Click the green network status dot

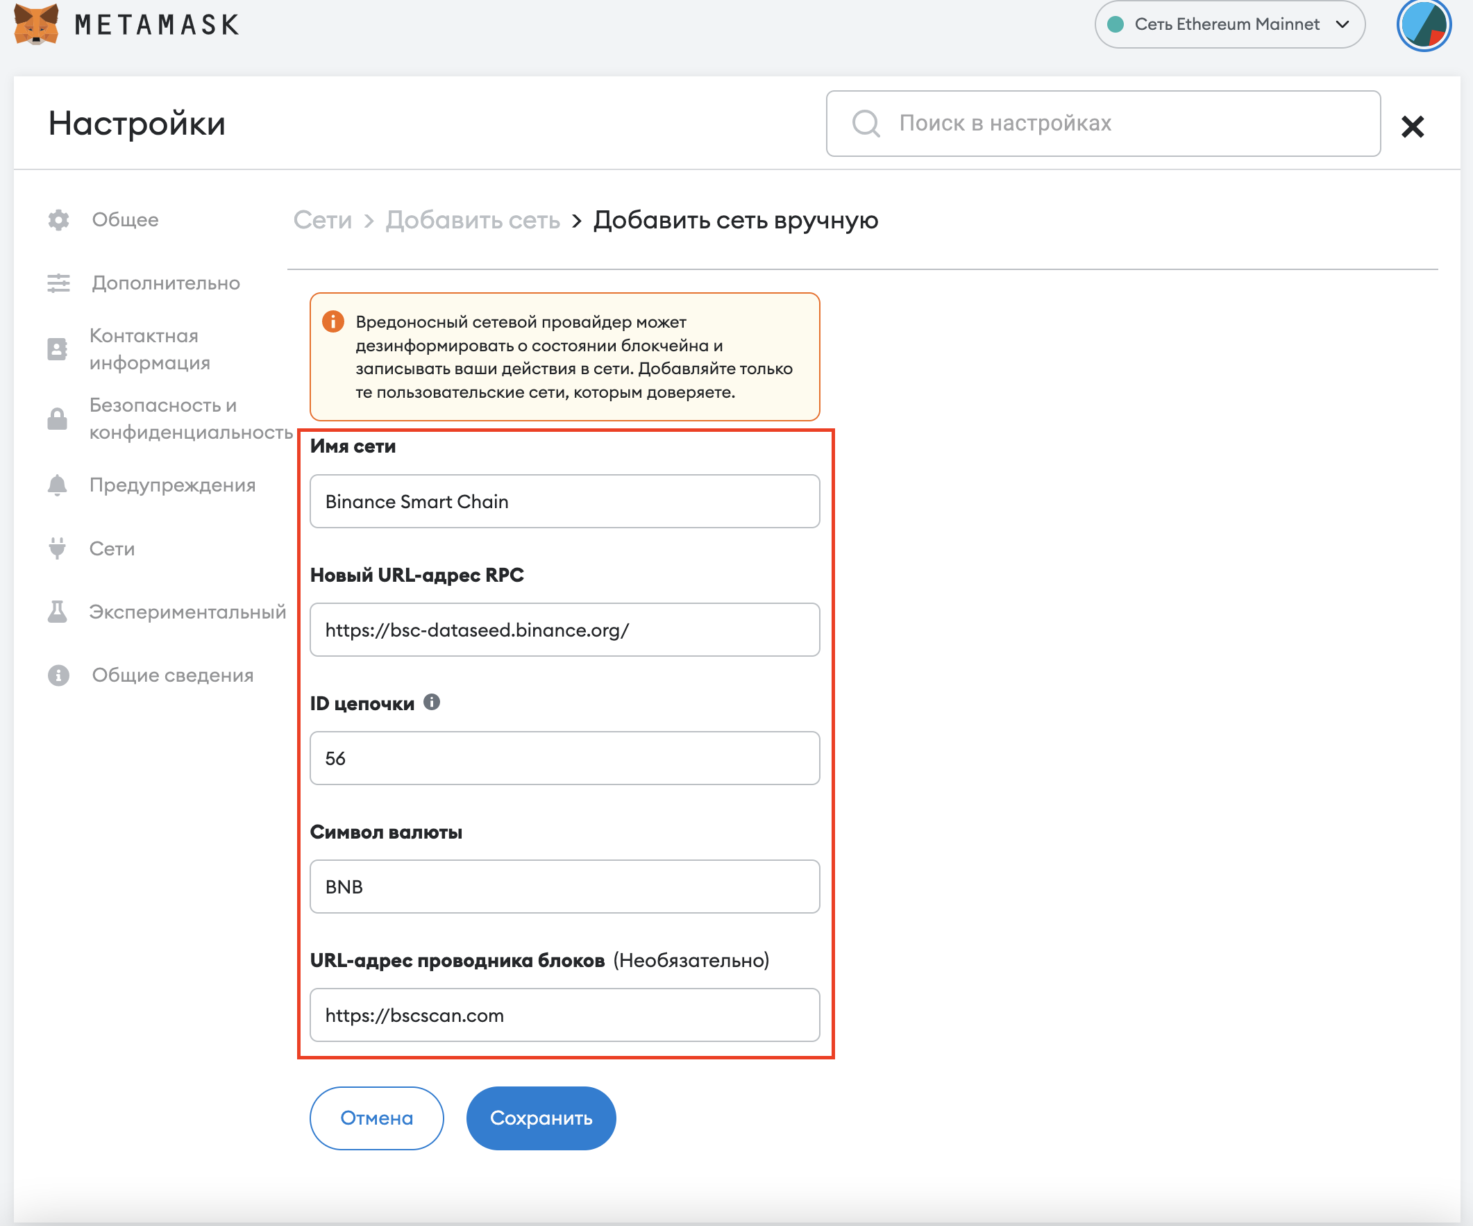coord(1116,24)
